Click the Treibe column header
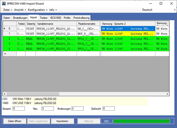This screenshot has height=128, width=177. tap(21, 24)
